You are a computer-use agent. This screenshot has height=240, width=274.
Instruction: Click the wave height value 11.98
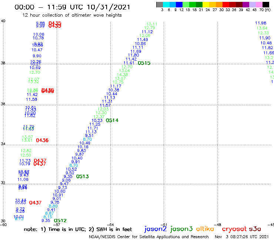(261, 23)
